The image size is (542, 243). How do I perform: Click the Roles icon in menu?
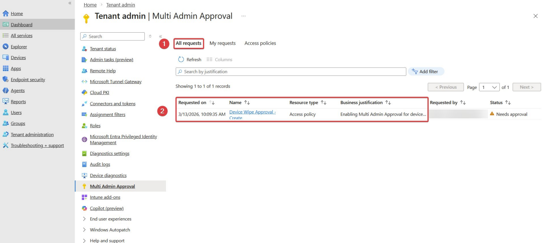(84, 126)
